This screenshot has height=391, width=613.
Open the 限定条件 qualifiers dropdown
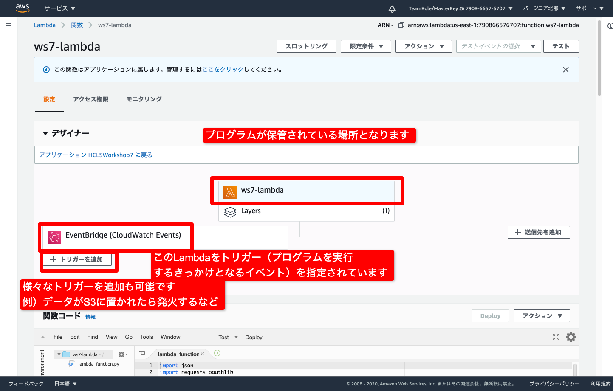366,46
